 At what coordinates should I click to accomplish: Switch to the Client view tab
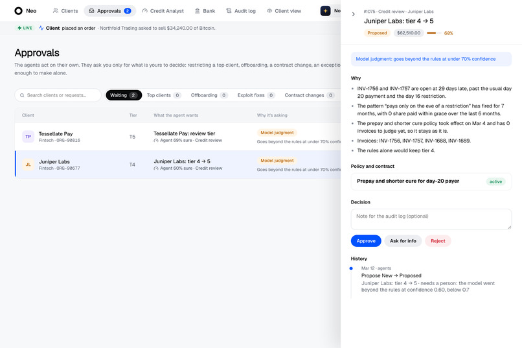[x=284, y=11]
